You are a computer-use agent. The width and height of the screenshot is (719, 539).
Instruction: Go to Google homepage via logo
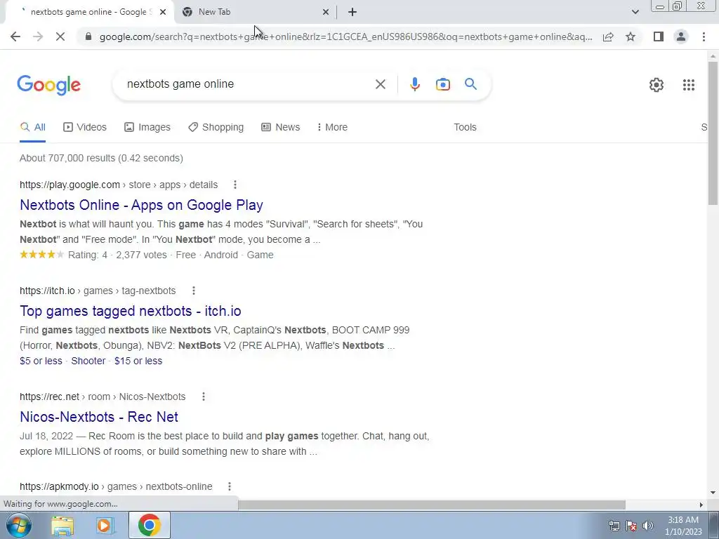pos(48,85)
